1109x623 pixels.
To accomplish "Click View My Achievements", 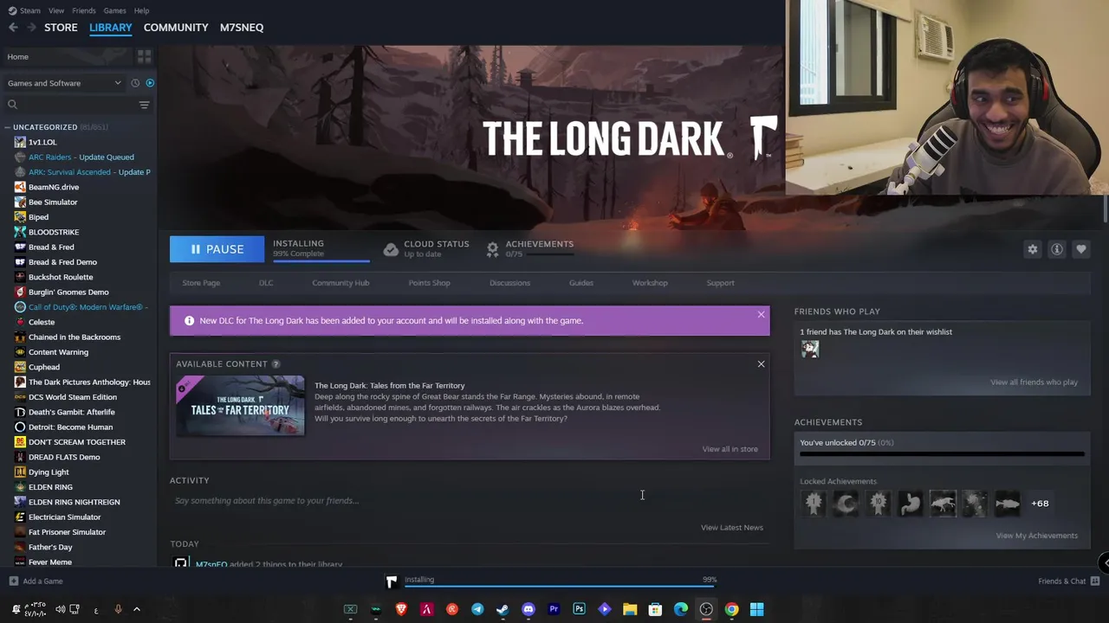I will (1036, 536).
